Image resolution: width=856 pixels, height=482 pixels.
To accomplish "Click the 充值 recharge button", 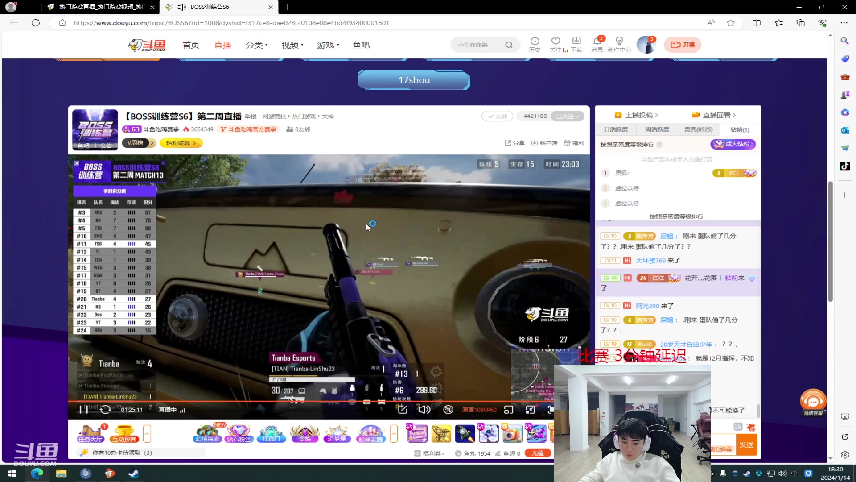I will pyautogui.click(x=538, y=453).
